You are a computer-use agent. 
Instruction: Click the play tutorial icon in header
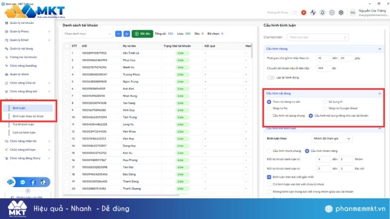click(332, 13)
